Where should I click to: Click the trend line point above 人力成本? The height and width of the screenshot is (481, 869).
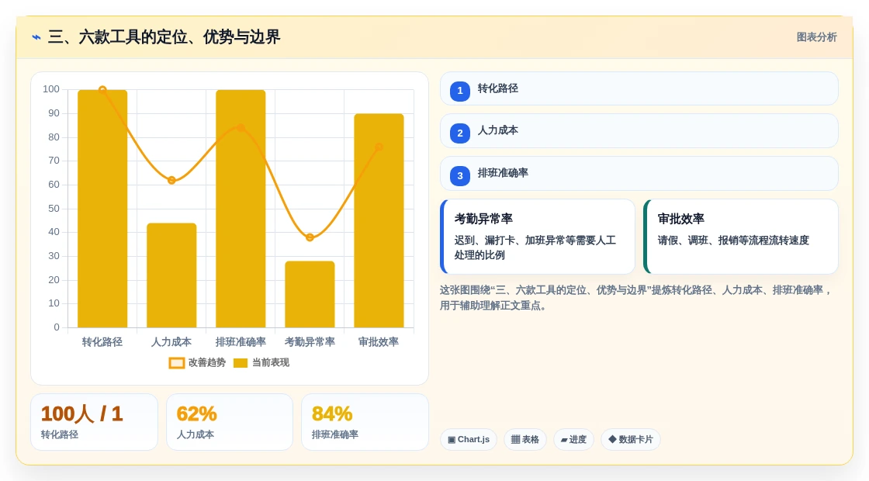(171, 180)
